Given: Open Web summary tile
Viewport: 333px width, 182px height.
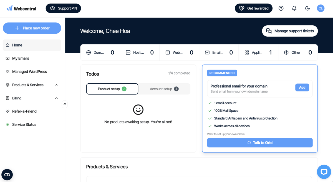Looking at the screenshot, I should point(179,53).
